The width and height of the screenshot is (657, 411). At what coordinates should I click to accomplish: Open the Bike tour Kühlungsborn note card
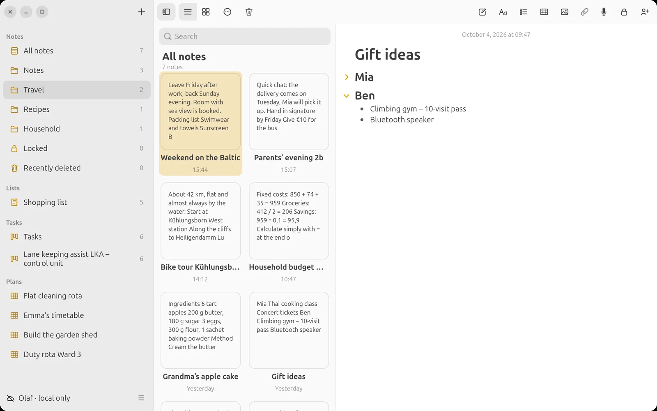(x=200, y=233)
